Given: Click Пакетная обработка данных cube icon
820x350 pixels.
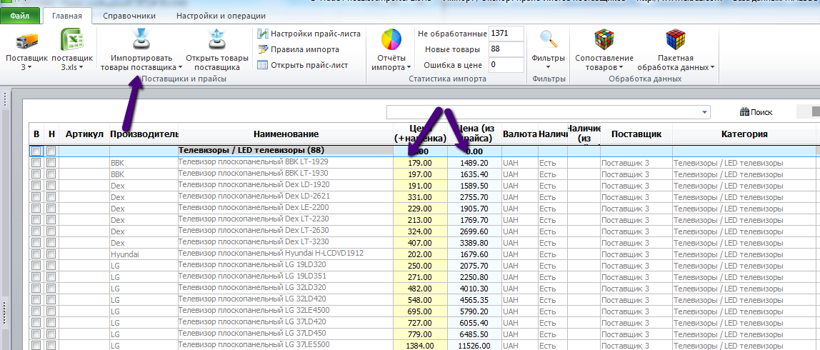Looking at the screenshot, I should coord(676,39).
